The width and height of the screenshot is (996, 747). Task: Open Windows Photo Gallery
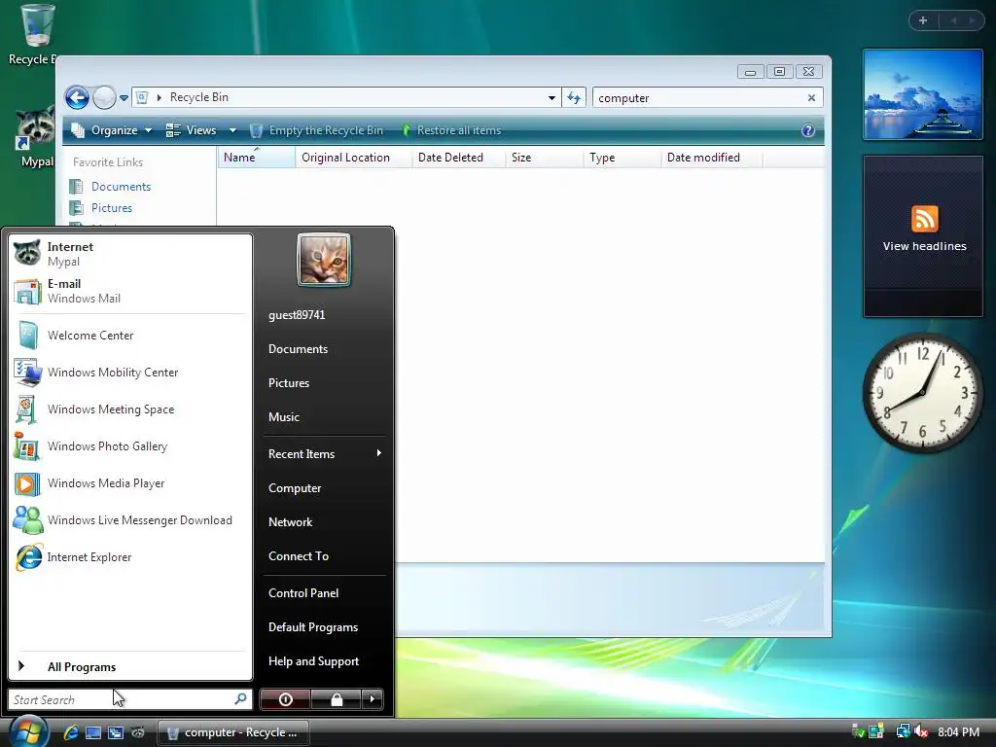point(130,446)
